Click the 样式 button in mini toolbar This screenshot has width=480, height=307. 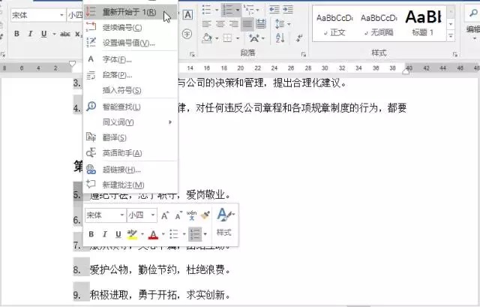(225, 223)
